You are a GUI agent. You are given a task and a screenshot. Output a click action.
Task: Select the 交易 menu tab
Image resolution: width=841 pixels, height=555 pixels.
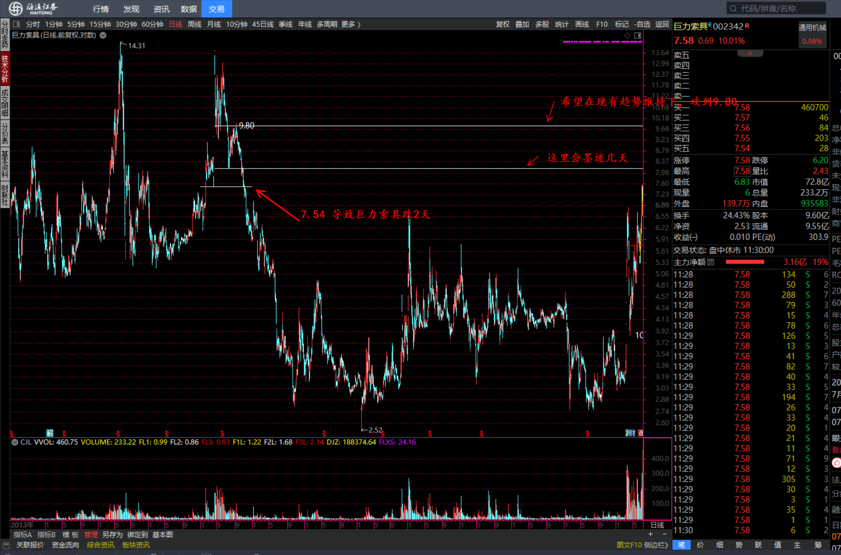[x=217, y=9]
